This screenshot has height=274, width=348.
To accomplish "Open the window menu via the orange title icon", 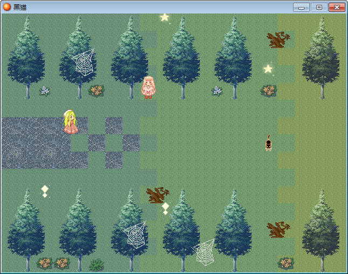I will point(7,7).
